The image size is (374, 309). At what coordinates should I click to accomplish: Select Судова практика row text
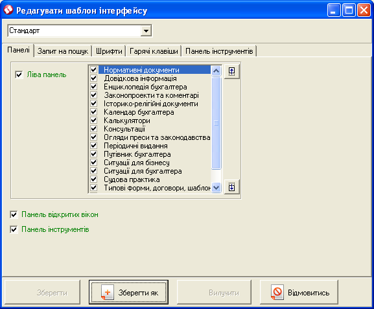(x=132, y=179)
